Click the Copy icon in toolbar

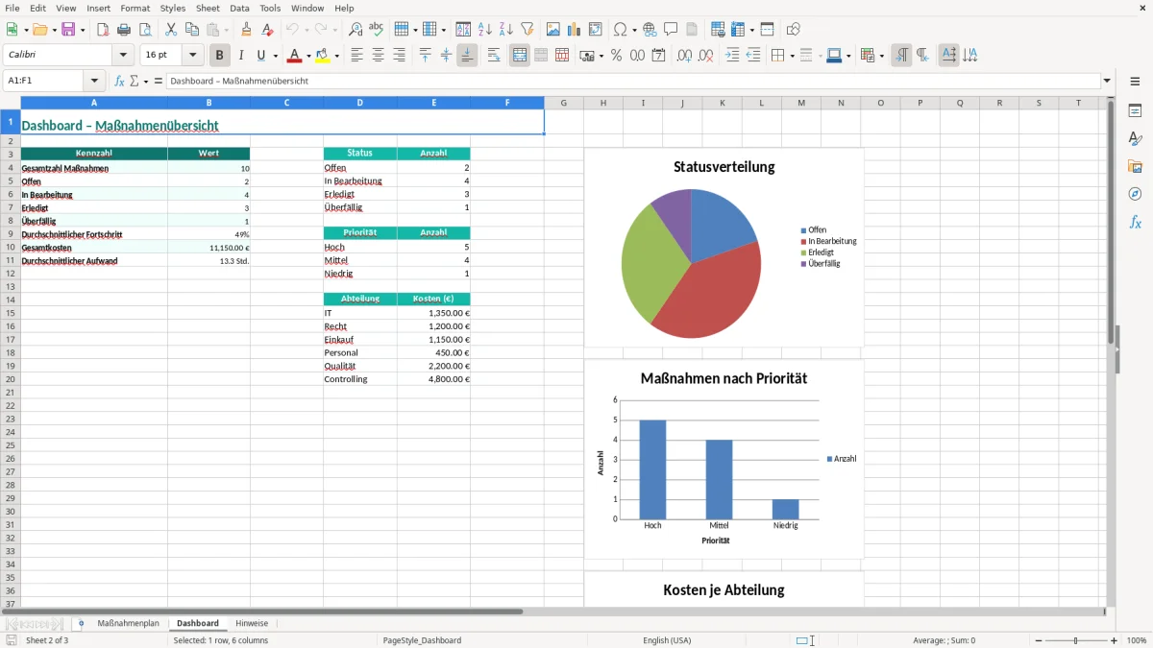point(191,30)
